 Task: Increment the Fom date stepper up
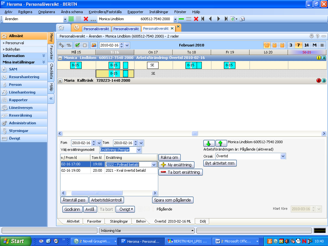94,142
